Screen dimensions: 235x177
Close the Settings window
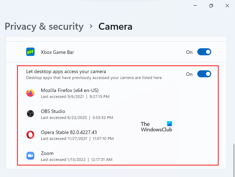(x=228, y=6)
